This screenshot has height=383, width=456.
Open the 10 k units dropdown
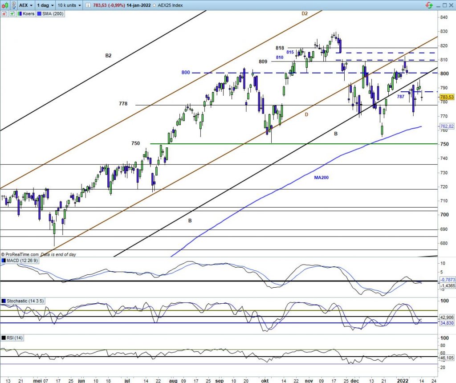pos(70,5)
